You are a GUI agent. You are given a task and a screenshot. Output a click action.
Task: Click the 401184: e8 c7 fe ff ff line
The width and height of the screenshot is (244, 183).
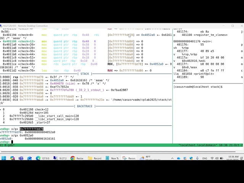point(201,71)
